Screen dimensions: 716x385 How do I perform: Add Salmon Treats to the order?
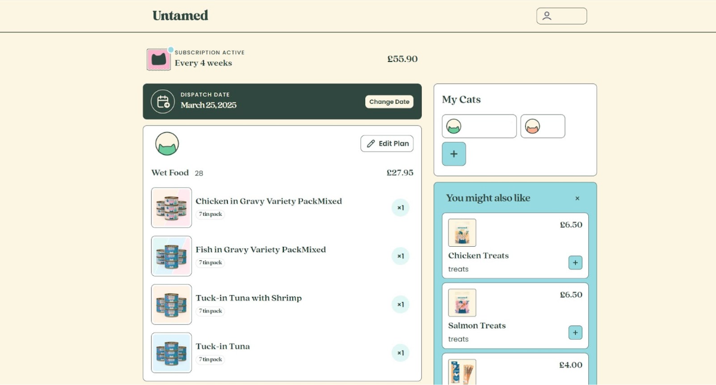(575, 333)
